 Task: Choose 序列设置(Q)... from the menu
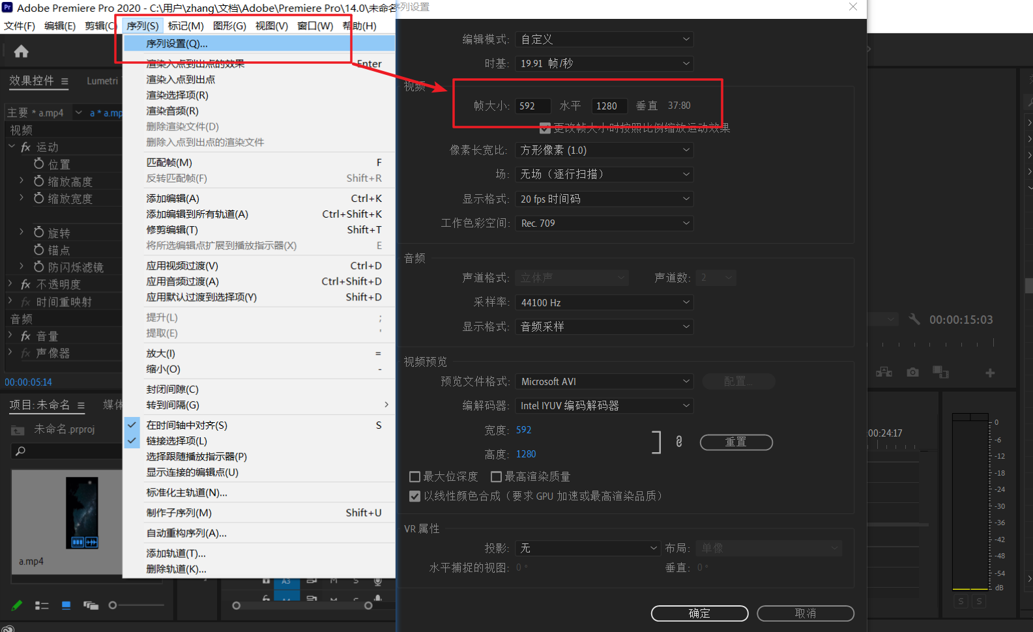tap(259, 44)
